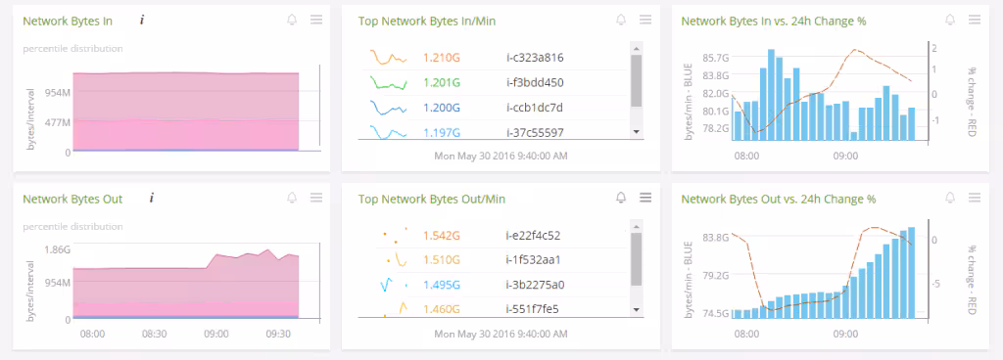Click the info icon beside Network Bytes Out title
The image size is (1003, 360).
(152, 199)
